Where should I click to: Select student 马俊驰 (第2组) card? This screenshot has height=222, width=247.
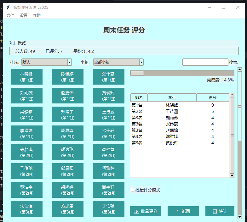pyautogui.click(x=27, y=171)
